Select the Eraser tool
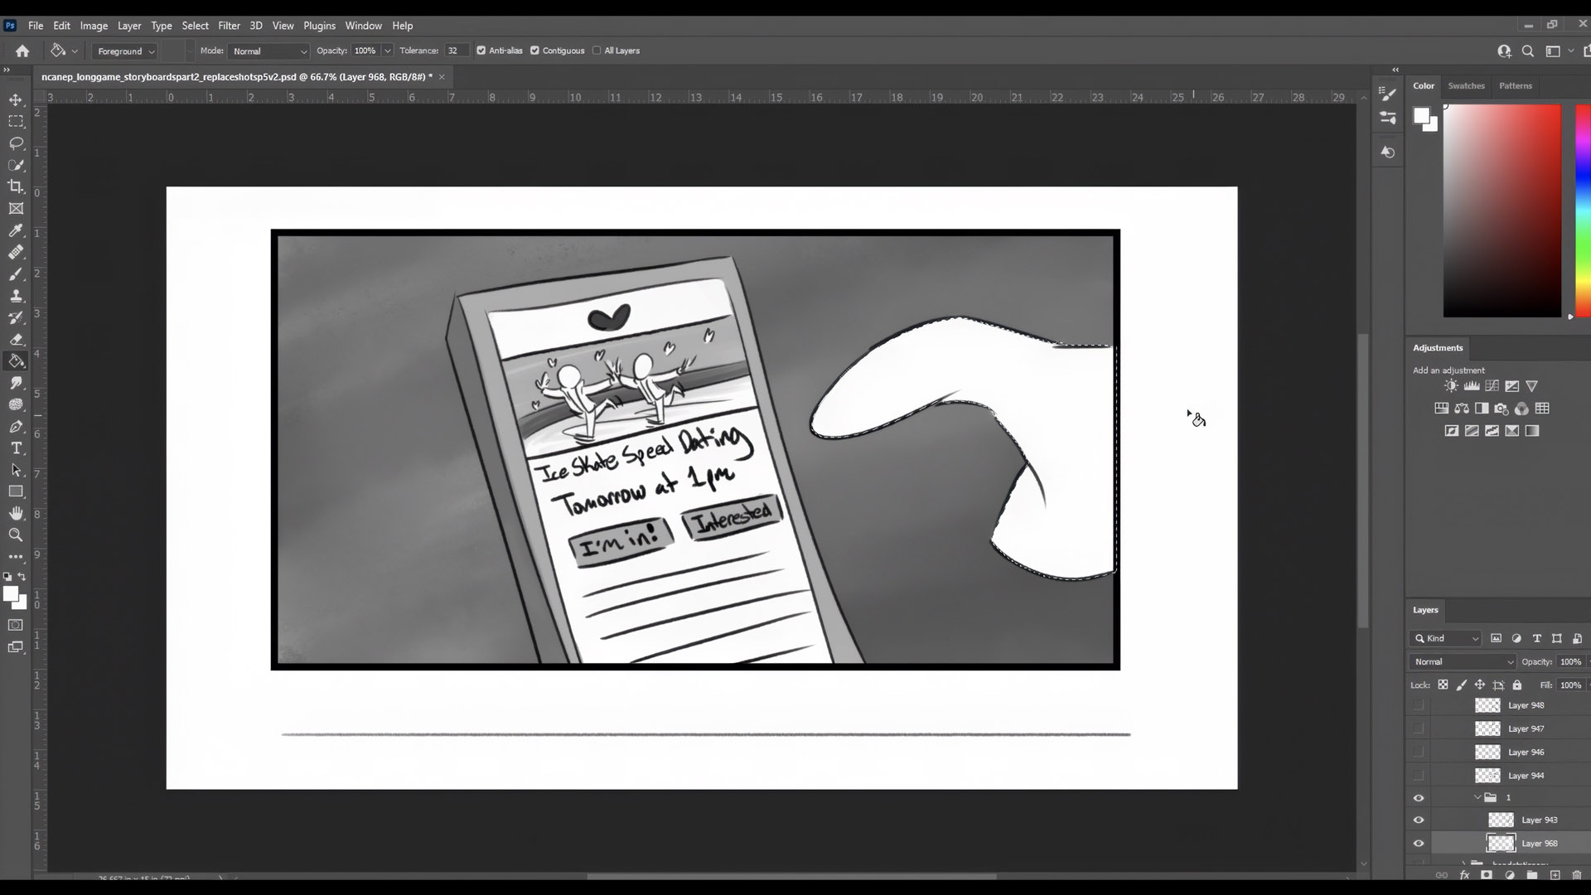This screenshot has height=895, width=1591. coord(16,340)
